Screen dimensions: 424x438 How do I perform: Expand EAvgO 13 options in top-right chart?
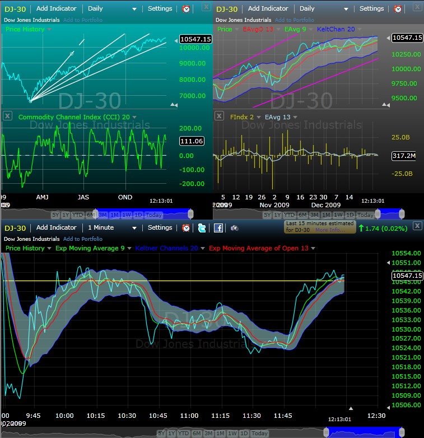tap(278, 29)
